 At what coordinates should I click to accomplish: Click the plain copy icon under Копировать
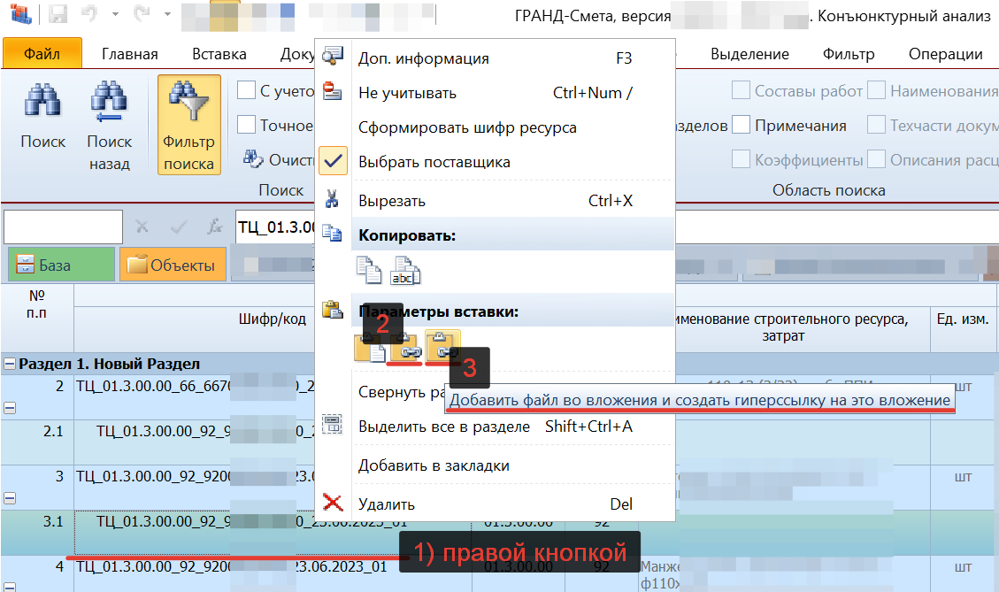click(368, 271)
